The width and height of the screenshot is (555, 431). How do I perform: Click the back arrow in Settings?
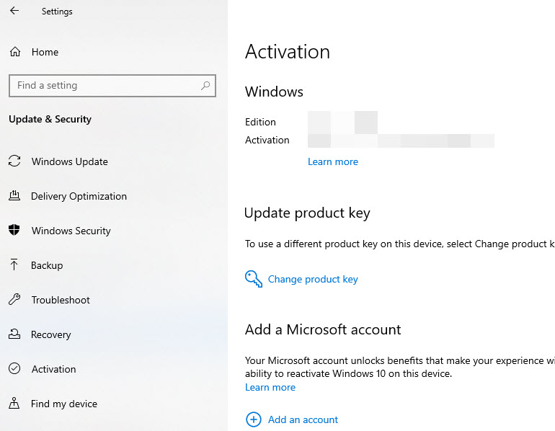[x=14, y=11]
